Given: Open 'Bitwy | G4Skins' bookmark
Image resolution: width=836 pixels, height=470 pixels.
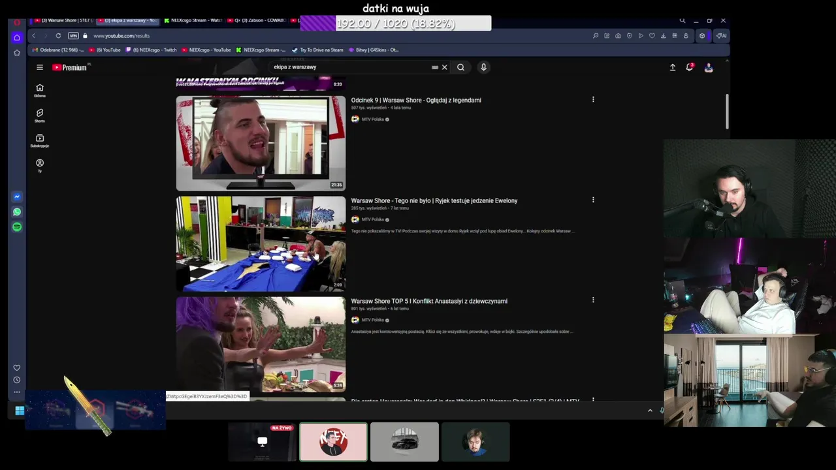Looking at the screenshot, I should 374,50.
